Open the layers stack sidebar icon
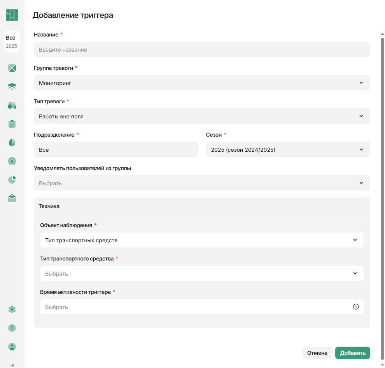Viewport: 385px width, 368px height. 12,87
